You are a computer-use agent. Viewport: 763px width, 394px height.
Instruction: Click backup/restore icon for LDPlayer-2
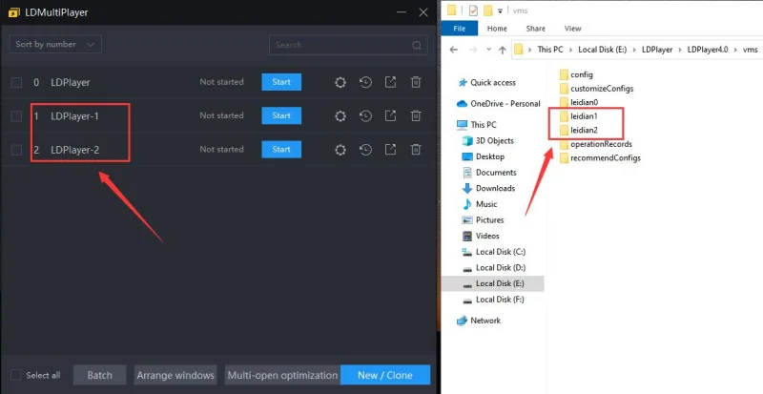pos(365,150)
